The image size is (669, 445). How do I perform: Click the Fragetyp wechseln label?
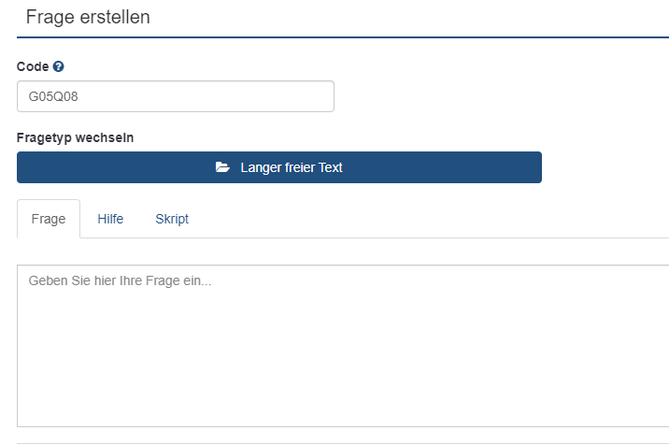75,138
